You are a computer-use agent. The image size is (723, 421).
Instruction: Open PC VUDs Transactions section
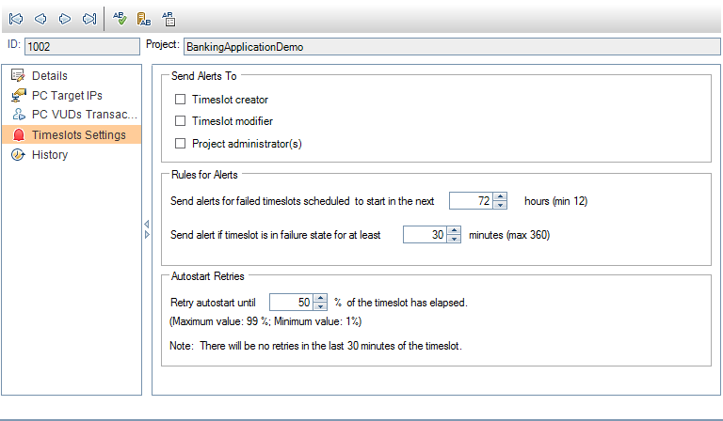click(85, 116)
